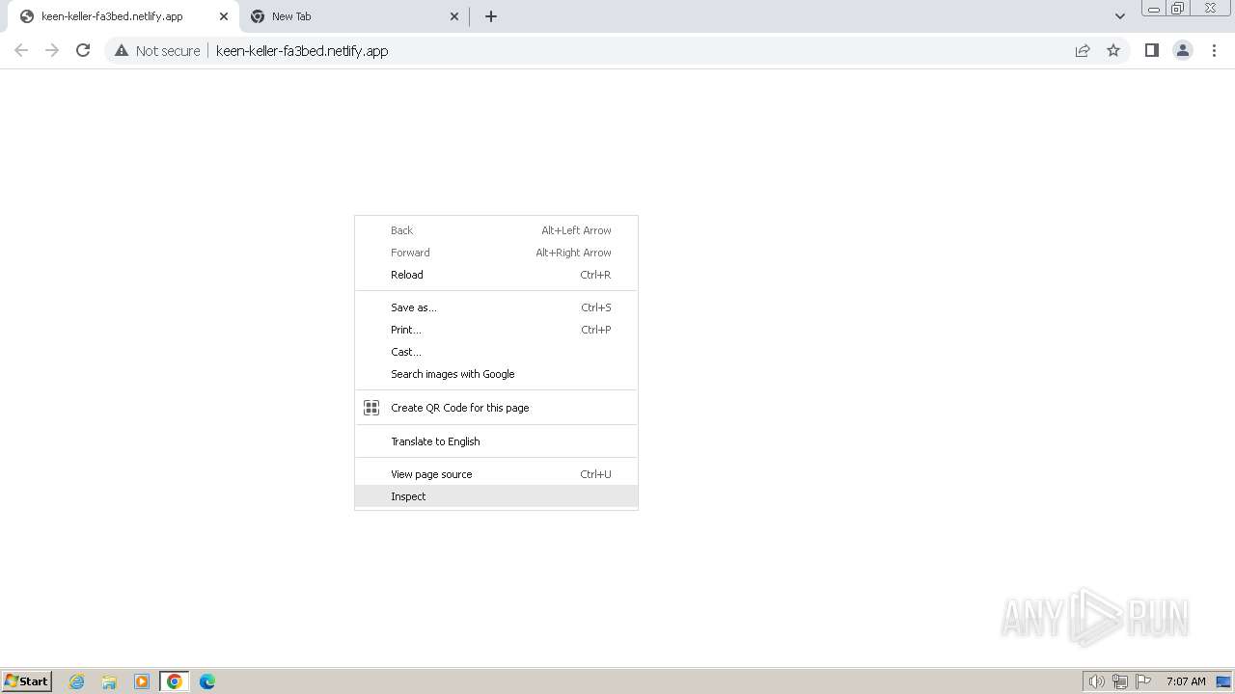The image size is (1235, 694).
Task: Select Save as... from context menu
Action: [496, 307]
